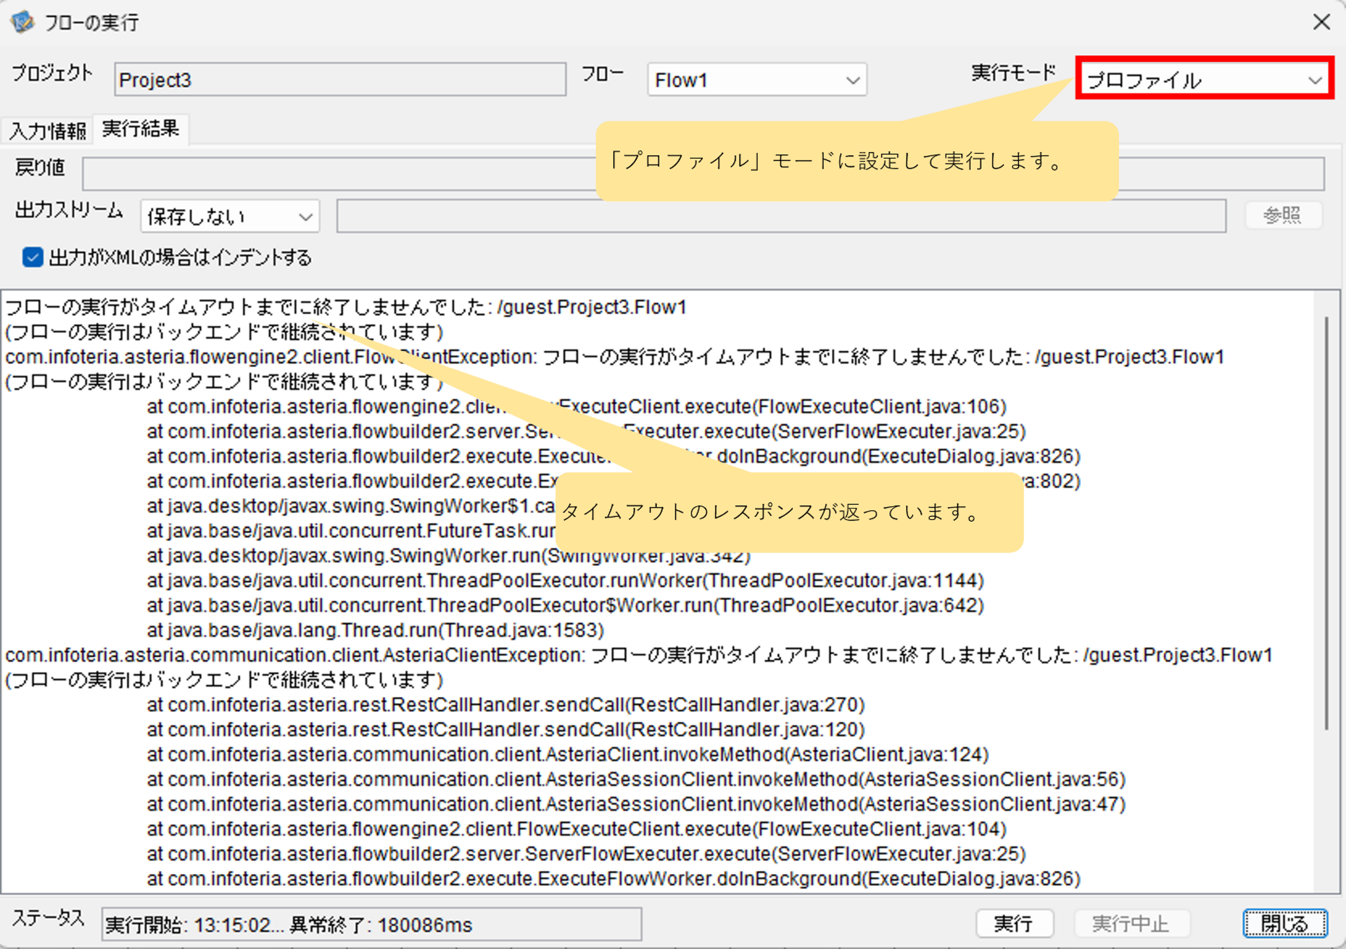Switch to the 入力情報 tab

[x=47, y=130]
